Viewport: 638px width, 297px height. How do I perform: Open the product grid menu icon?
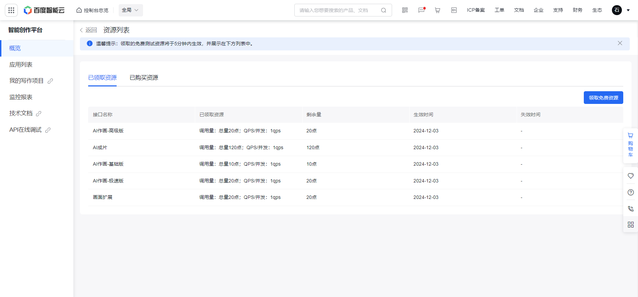pos(11,10)
